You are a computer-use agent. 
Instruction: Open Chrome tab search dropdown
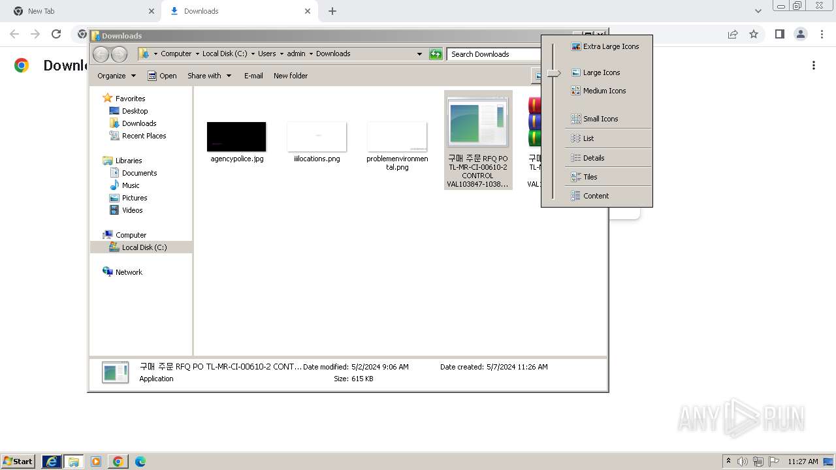758,11
